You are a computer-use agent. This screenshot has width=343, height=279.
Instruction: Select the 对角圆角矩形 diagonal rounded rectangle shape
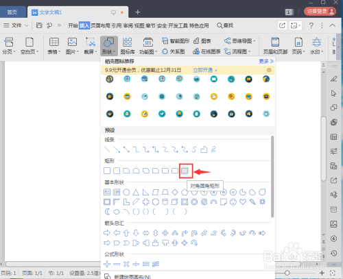pyautogui.click(x=185, y=171)
